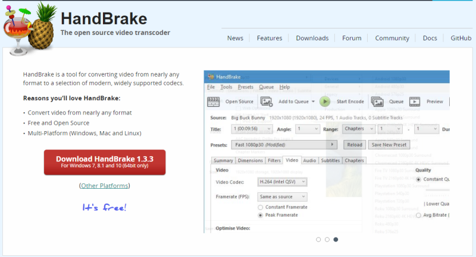Select the Constant Quality radio button
Image resolution: width=476 pixels, height=257 pixels.
(x=418, y=179)
